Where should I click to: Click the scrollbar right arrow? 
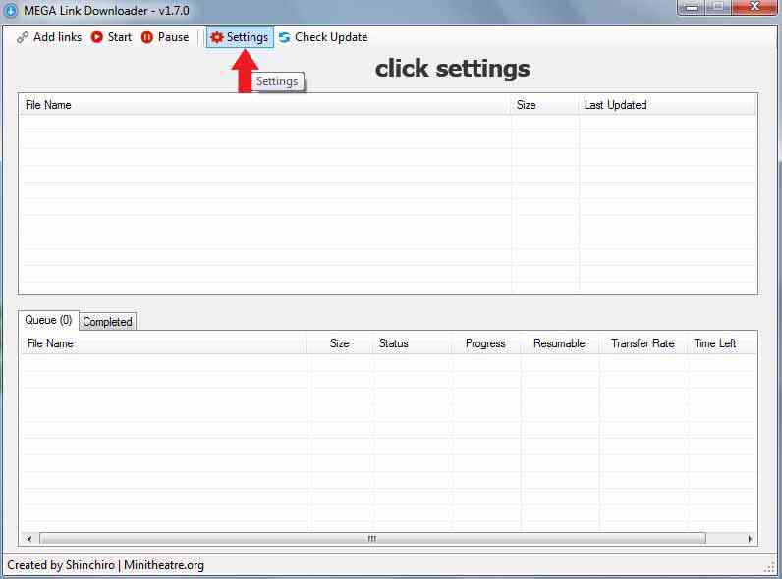[x=750, y=538]
